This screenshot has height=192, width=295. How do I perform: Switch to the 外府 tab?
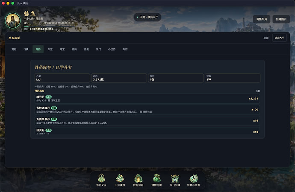tap(125, 49)
